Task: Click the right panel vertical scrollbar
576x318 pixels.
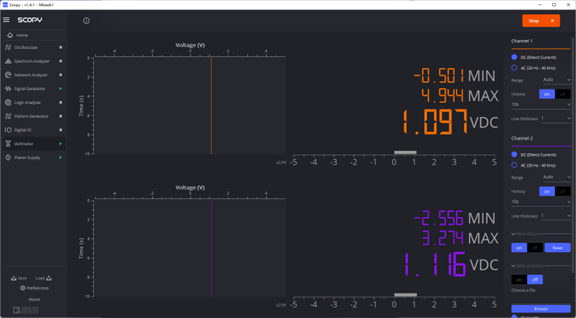Action: [x=573, y=155]
